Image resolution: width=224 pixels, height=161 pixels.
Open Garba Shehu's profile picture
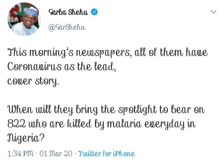pos(24,19)
